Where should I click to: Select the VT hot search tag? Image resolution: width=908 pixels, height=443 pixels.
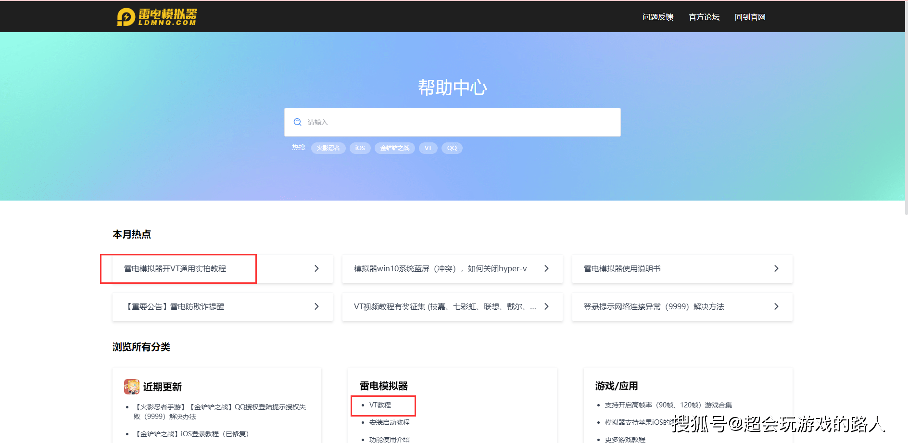pyautogui.click(x=428, y=148)
